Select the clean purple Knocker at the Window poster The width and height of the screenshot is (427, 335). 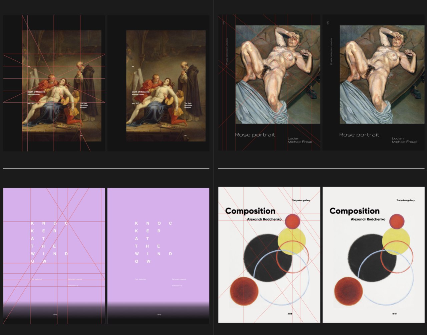158,256
